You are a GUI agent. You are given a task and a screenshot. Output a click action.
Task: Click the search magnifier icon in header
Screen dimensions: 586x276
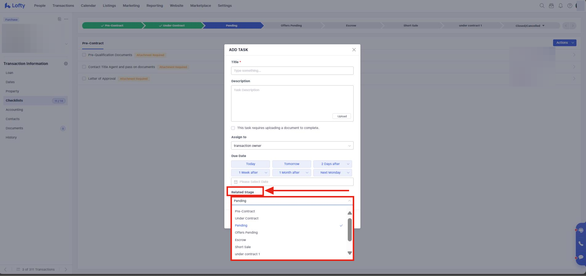tap(542, 6)
